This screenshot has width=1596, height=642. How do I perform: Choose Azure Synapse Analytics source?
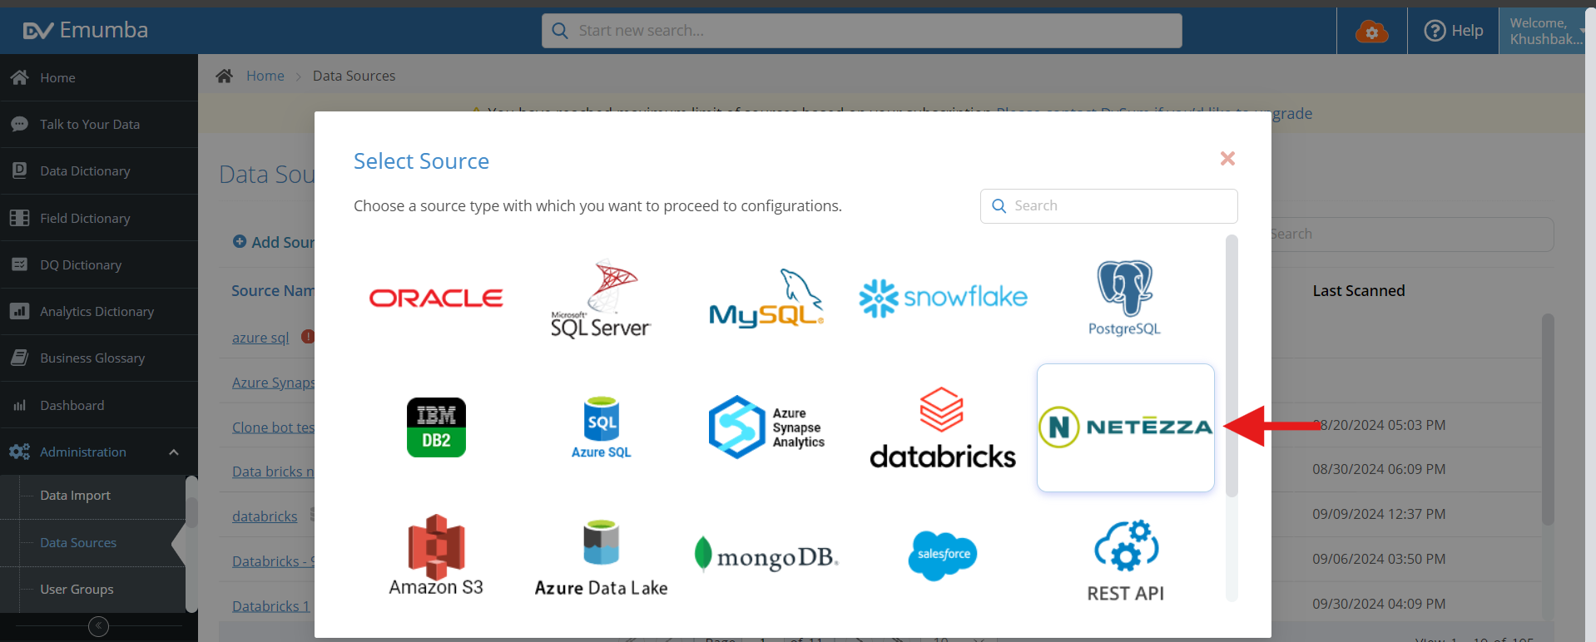[766, 427]
